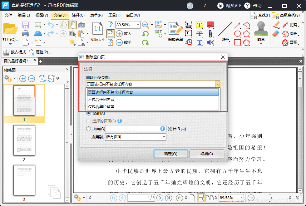Viewport: 306px width, 206px height.
Task: Rotate the page counterclockwise
Action: tap(145, 34)
